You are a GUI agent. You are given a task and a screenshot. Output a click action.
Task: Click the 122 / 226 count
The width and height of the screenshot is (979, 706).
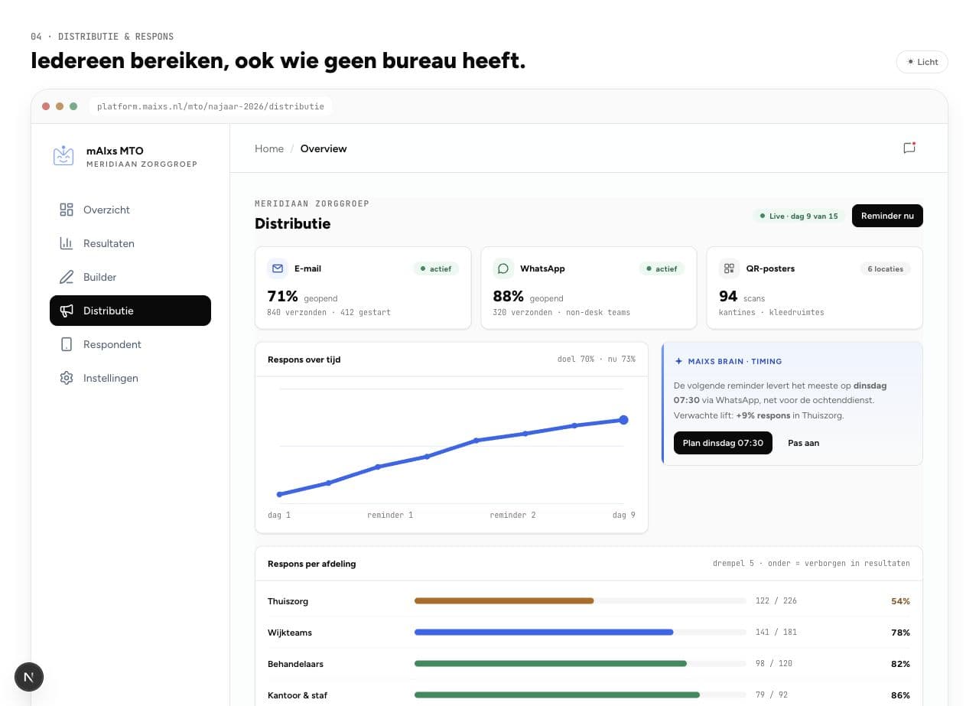pos(776,601)
